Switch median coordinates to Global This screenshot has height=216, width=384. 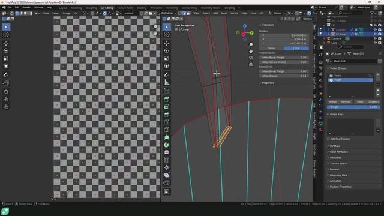pos(271,48)
